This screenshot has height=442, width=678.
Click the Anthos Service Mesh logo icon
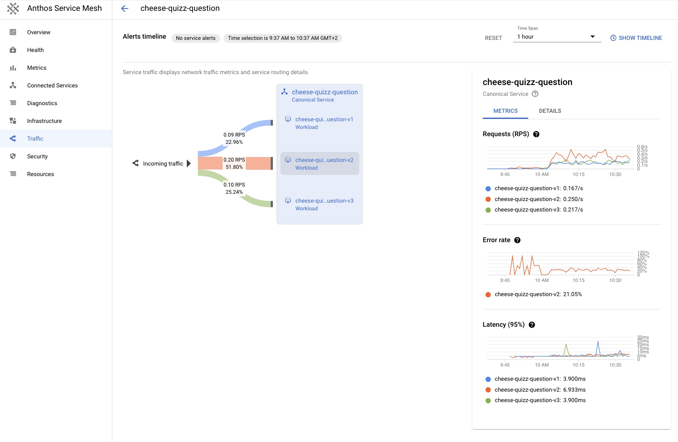[x=13, y=8]
